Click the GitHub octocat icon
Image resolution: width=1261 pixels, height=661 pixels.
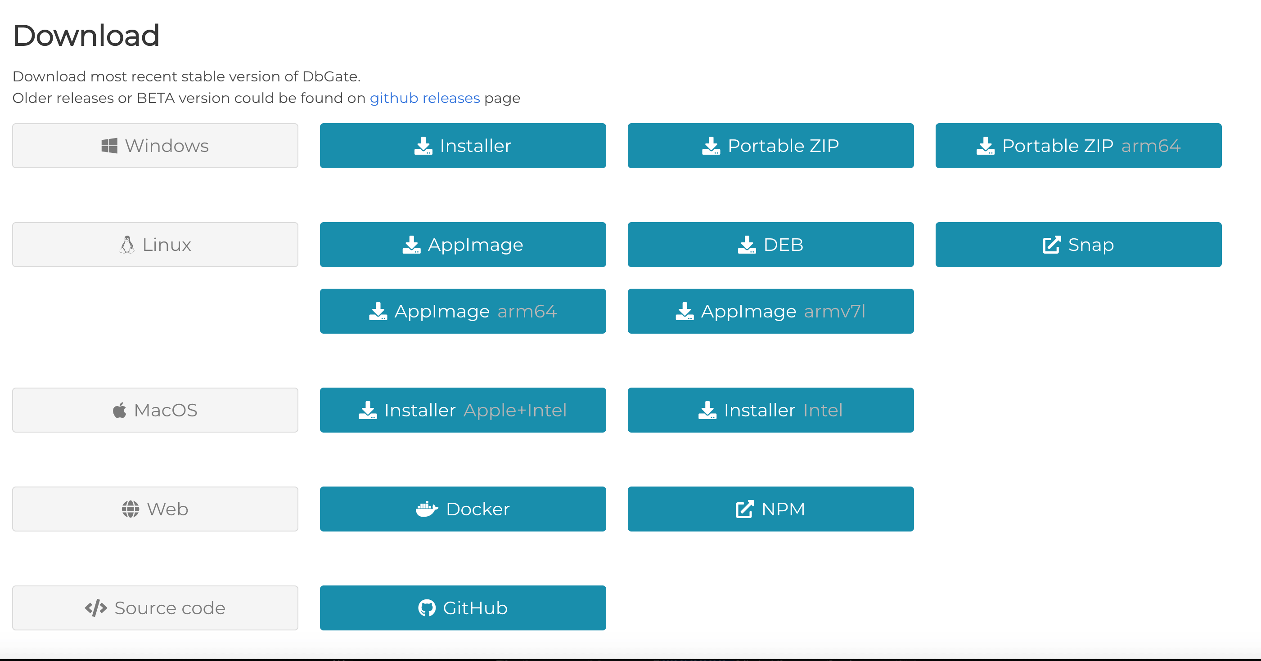pyautogui.click(x=427, y=607)
